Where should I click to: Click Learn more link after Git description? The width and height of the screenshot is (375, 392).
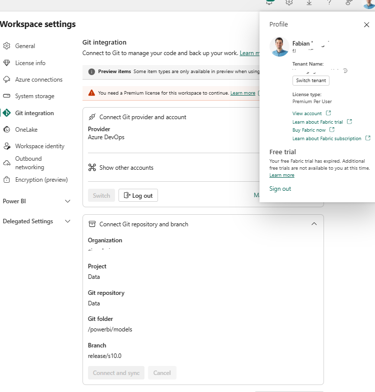249,53
